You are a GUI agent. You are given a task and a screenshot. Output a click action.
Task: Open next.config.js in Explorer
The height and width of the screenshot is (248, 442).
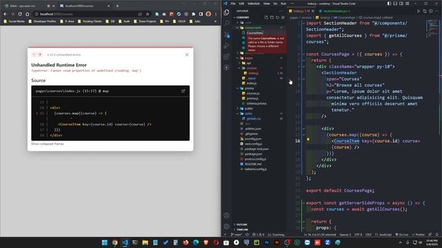click(x=253, y=144)
